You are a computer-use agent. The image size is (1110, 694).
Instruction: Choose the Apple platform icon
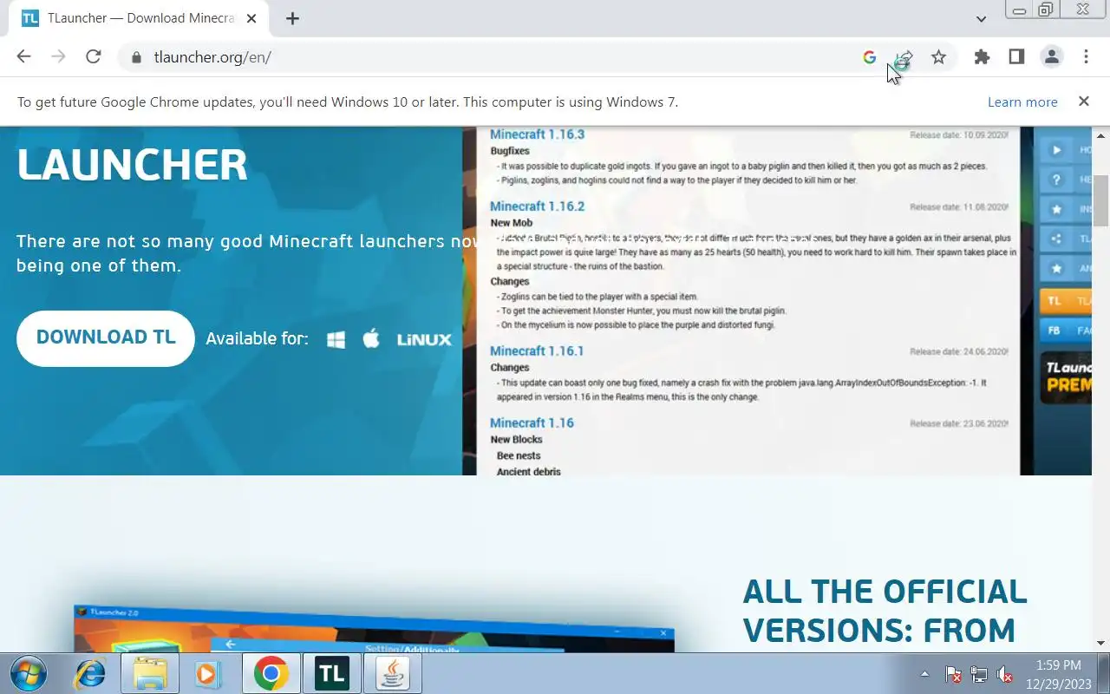tap(371, 338)
